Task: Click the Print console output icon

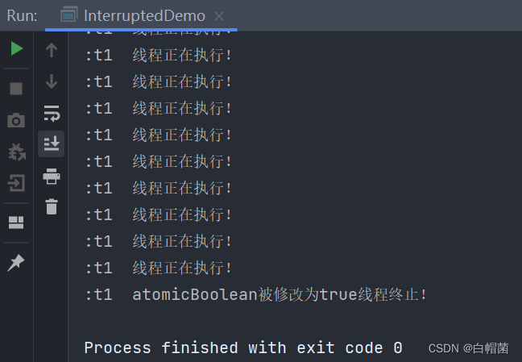Action: 52,176
